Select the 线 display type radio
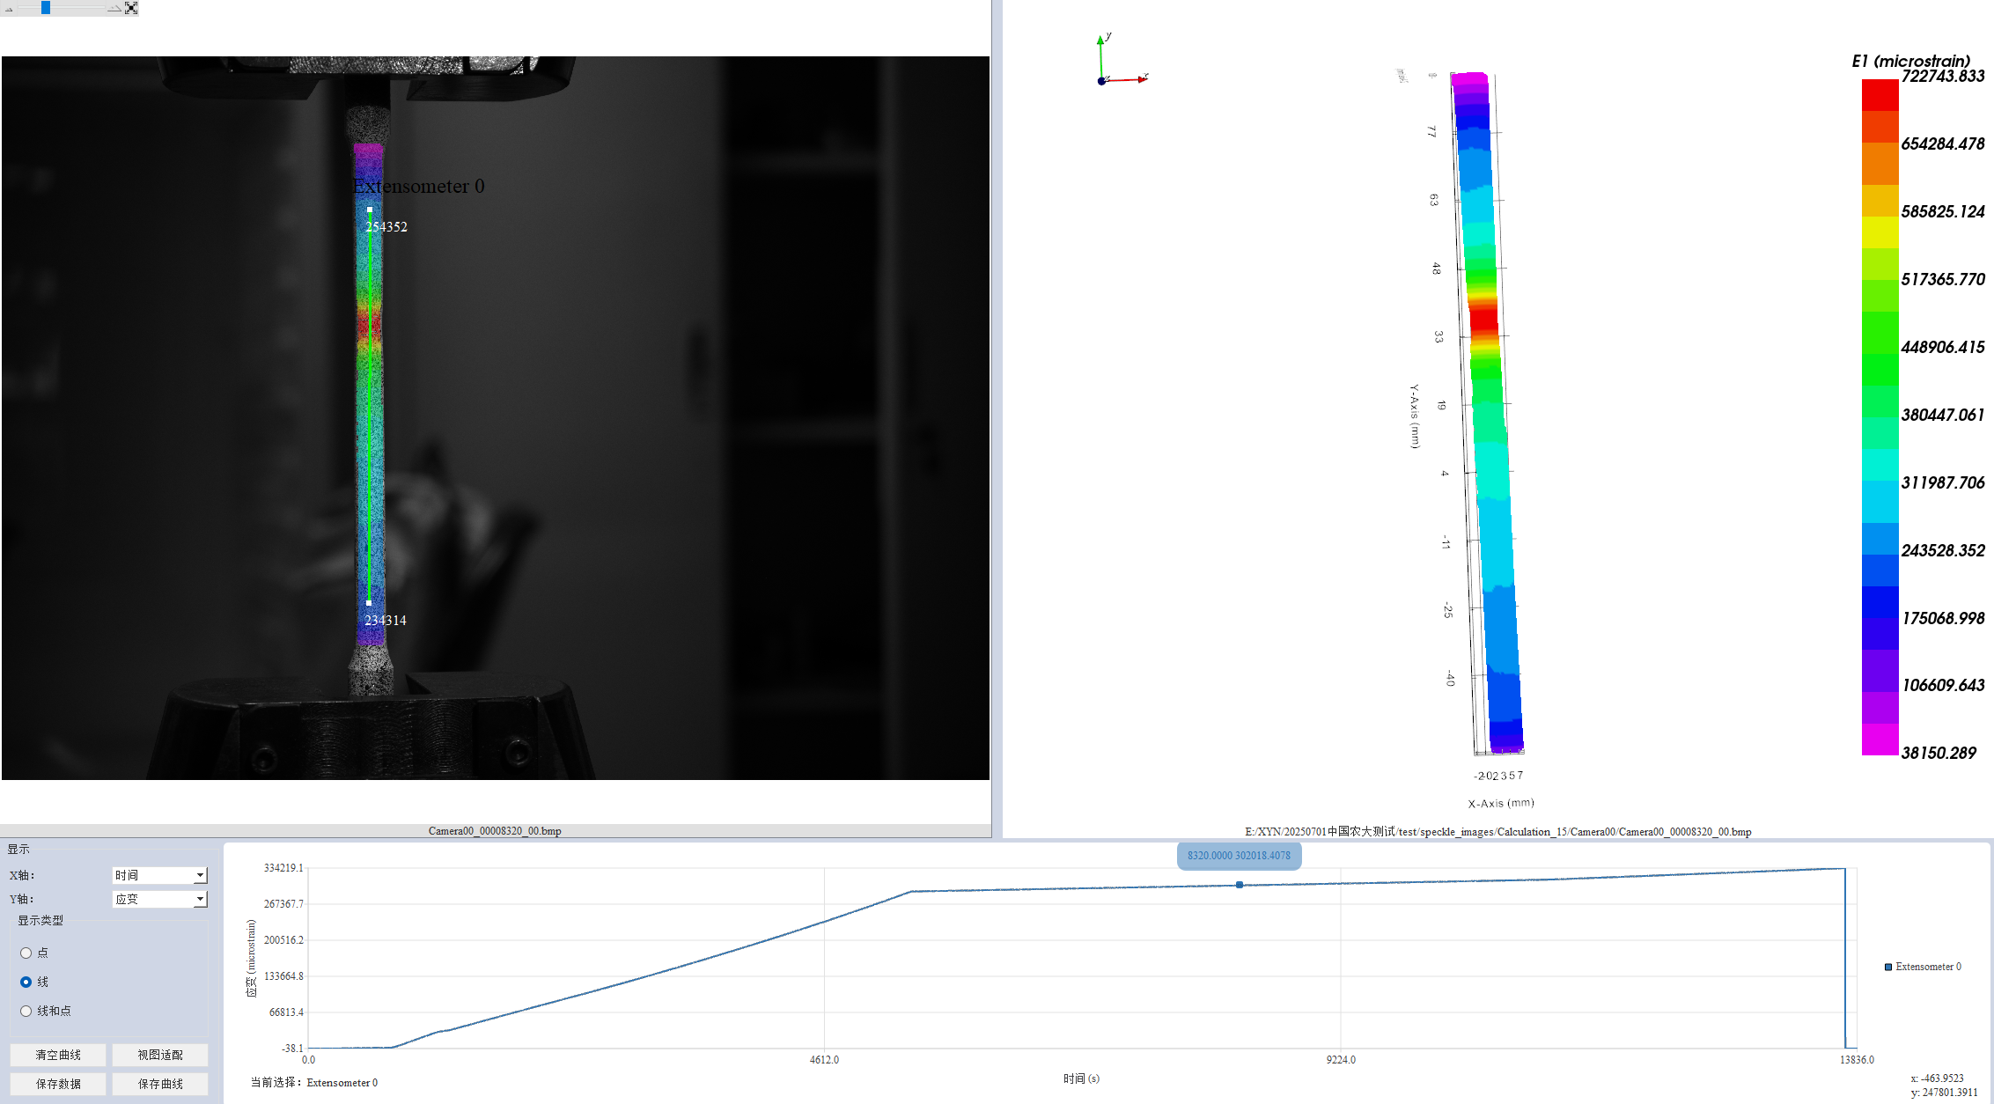Image resolution: width=1994 pixels, height=1104 pixels. tap(26, 982)
